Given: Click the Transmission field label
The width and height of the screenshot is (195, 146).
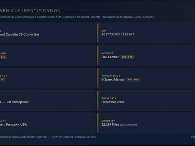Looking at the screenshot, I should click(111, 76).
